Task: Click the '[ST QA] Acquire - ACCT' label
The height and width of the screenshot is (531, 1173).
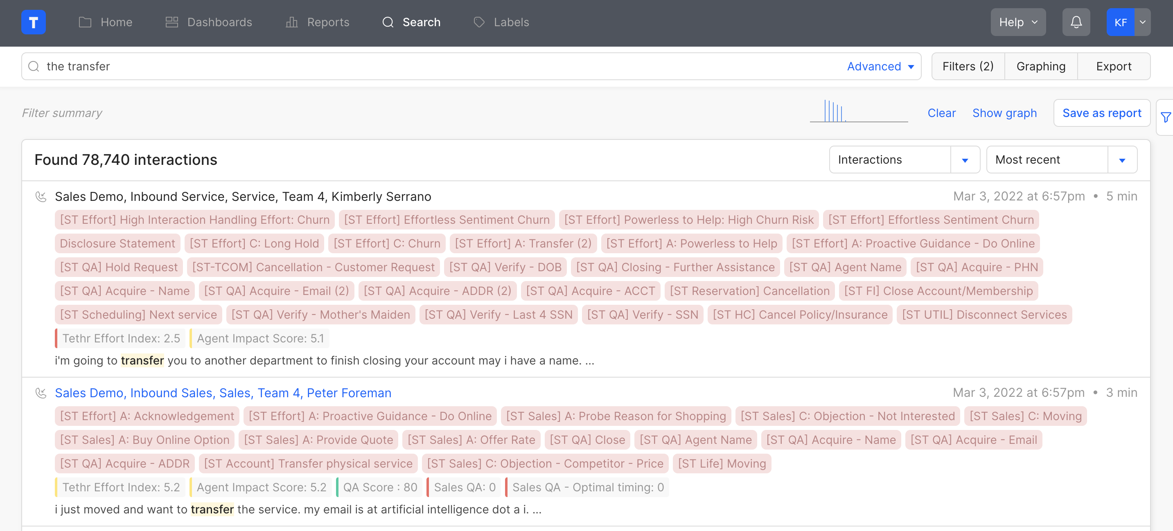Action: coord(590,291)
